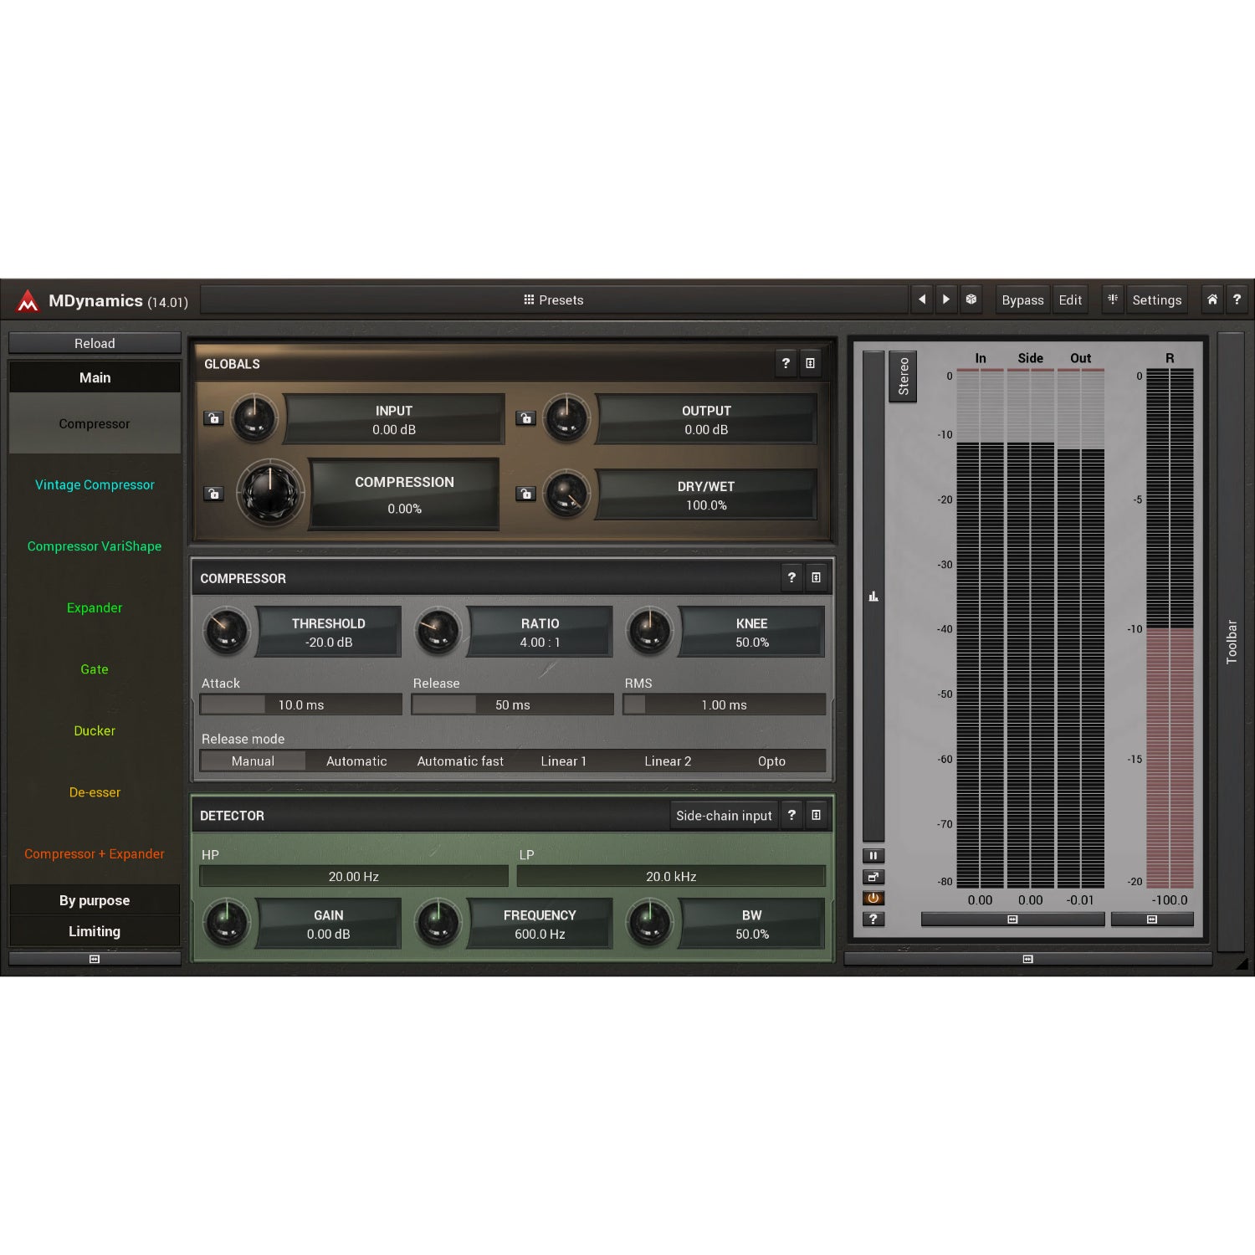The height and width of the screenshot is (1255, 1255).
Task: Expand the Stereo channel mode selector
Action: point(903,376)
